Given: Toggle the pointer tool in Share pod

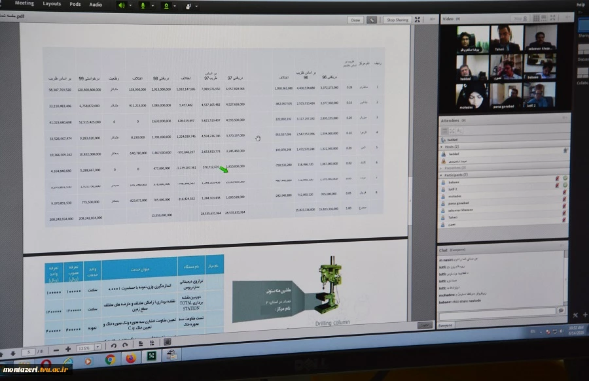Looking at the screenshot, I should click(372, 20).
